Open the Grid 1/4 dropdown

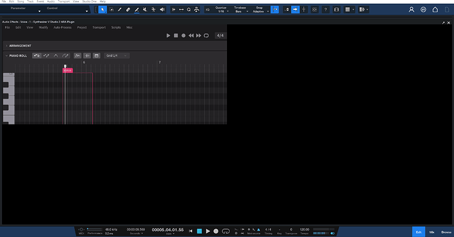tap(116, 55)
